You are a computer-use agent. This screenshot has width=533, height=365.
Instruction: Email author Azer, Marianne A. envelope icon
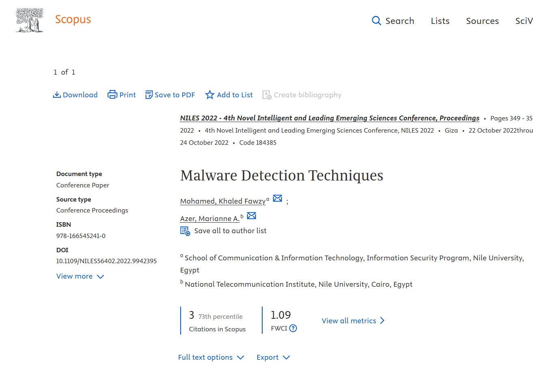(x=251, y=216)
